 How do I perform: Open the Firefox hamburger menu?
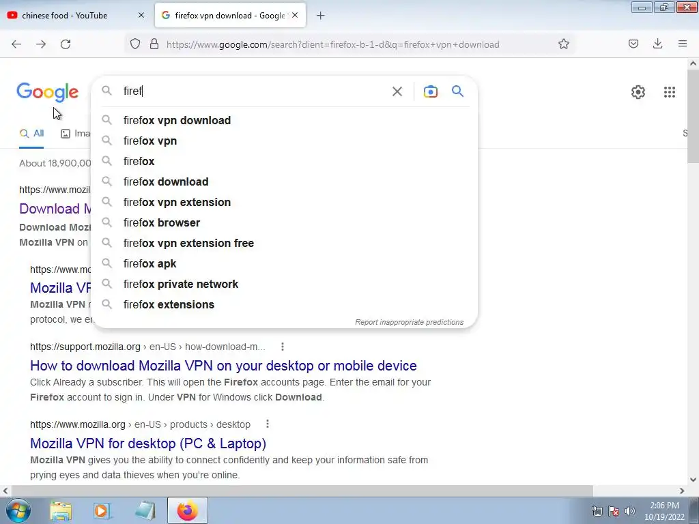683,44
